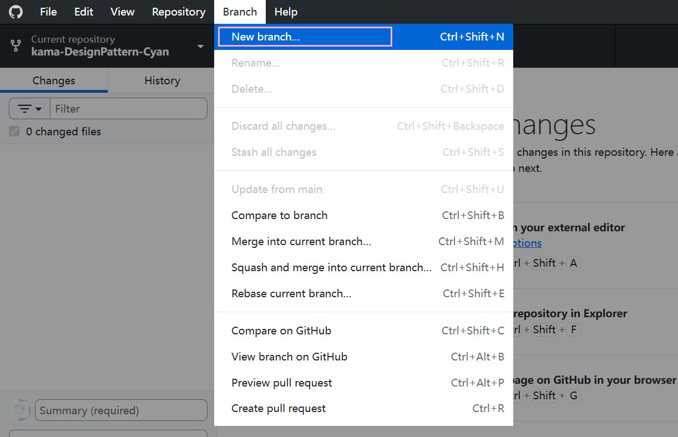Expand the Current repository dropdown arrow
Image resolution: width=678 pixels, height=437 pixels.
point(200,47)
